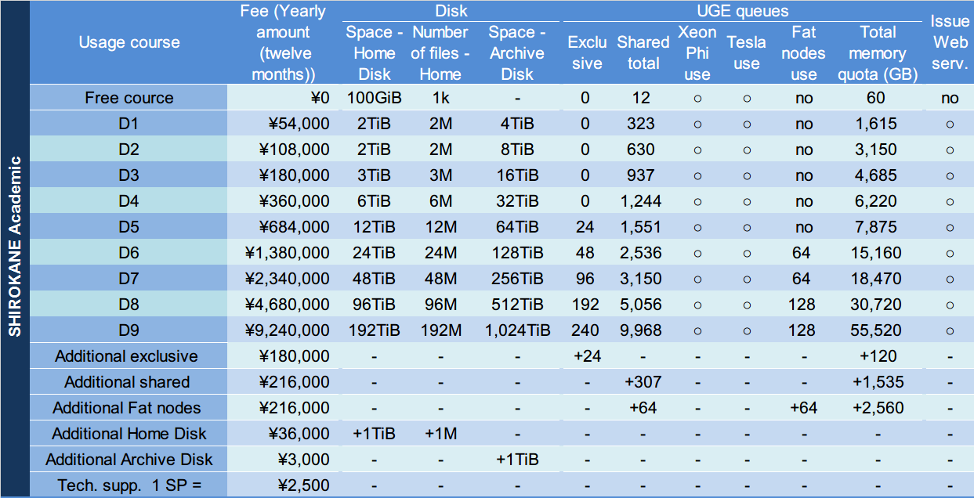This screenshot has width=974, height=498.
Task: Click the 'Space - Archive Disk' column header
Action: [x=516, y=53]
